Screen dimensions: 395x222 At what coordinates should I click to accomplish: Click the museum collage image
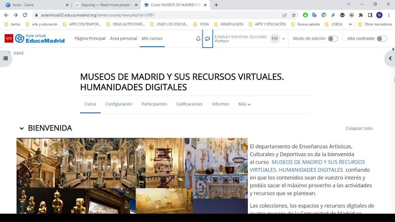pos(132,176)
